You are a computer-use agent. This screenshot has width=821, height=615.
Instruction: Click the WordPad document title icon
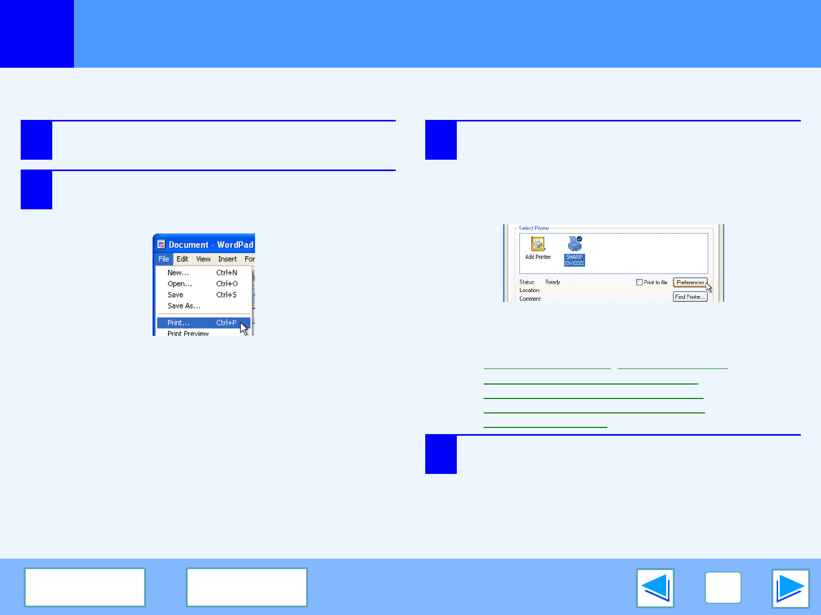point(161,244)
